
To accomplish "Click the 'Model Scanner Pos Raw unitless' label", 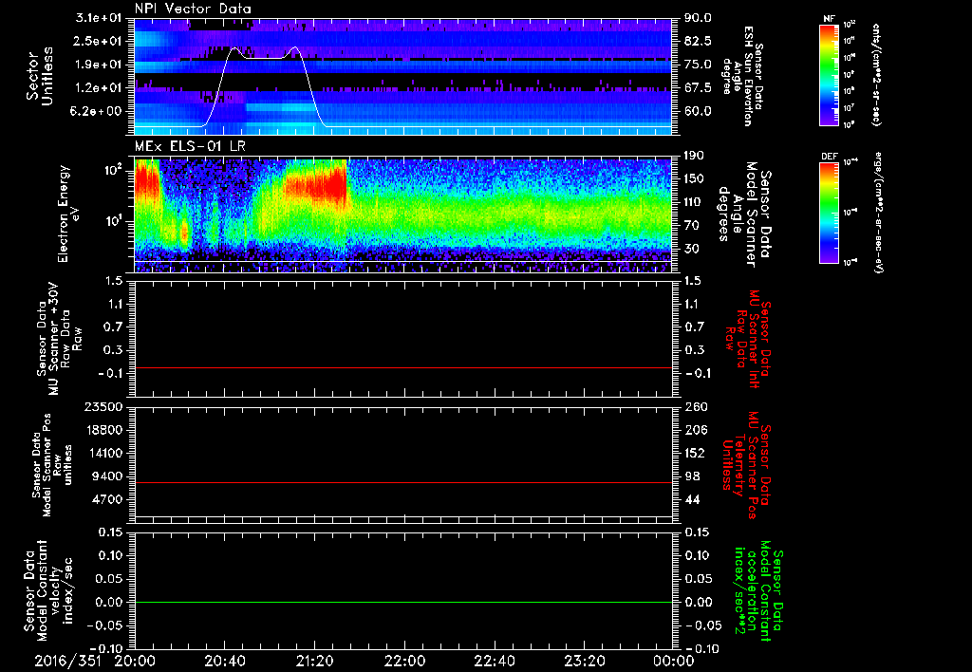I will tap(52, 465).
